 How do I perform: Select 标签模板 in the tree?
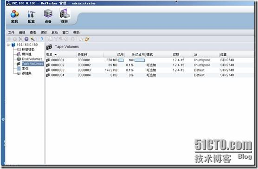coord(28,49)
